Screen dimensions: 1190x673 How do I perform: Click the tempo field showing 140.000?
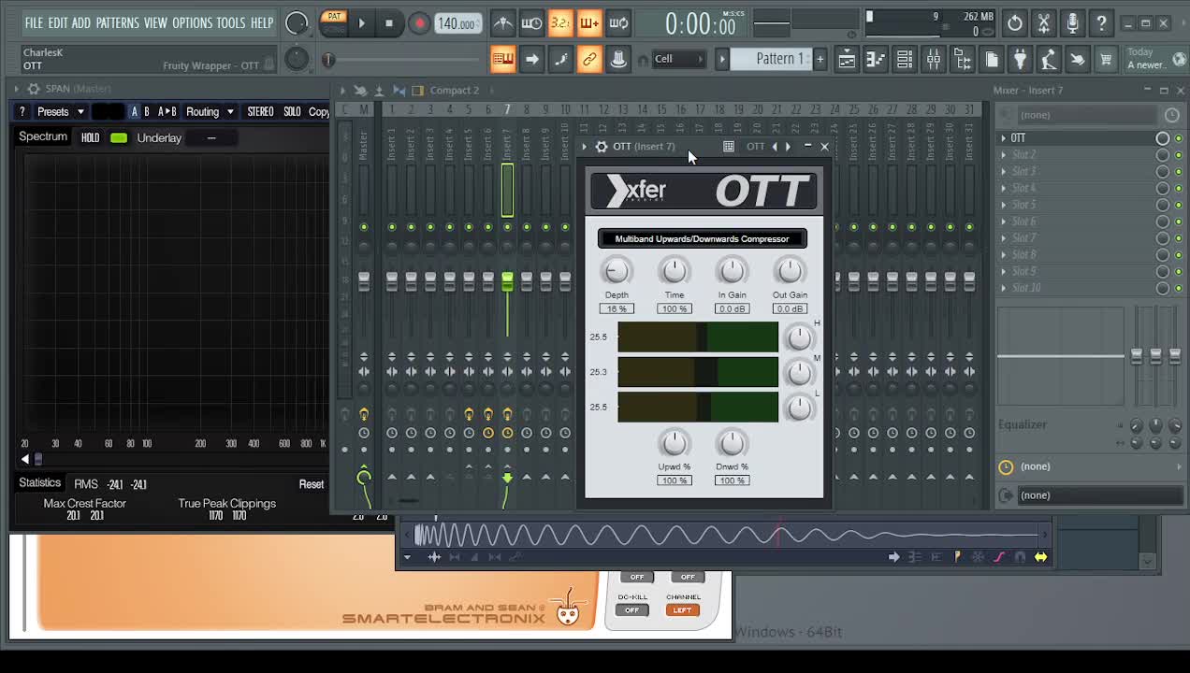[457, 23]
